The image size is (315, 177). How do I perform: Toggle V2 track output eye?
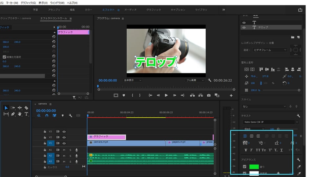[x=64, y=137]
